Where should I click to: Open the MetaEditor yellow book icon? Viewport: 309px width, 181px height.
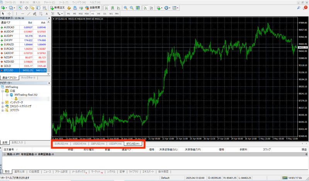pyautogui.click(x=69, y=8)
